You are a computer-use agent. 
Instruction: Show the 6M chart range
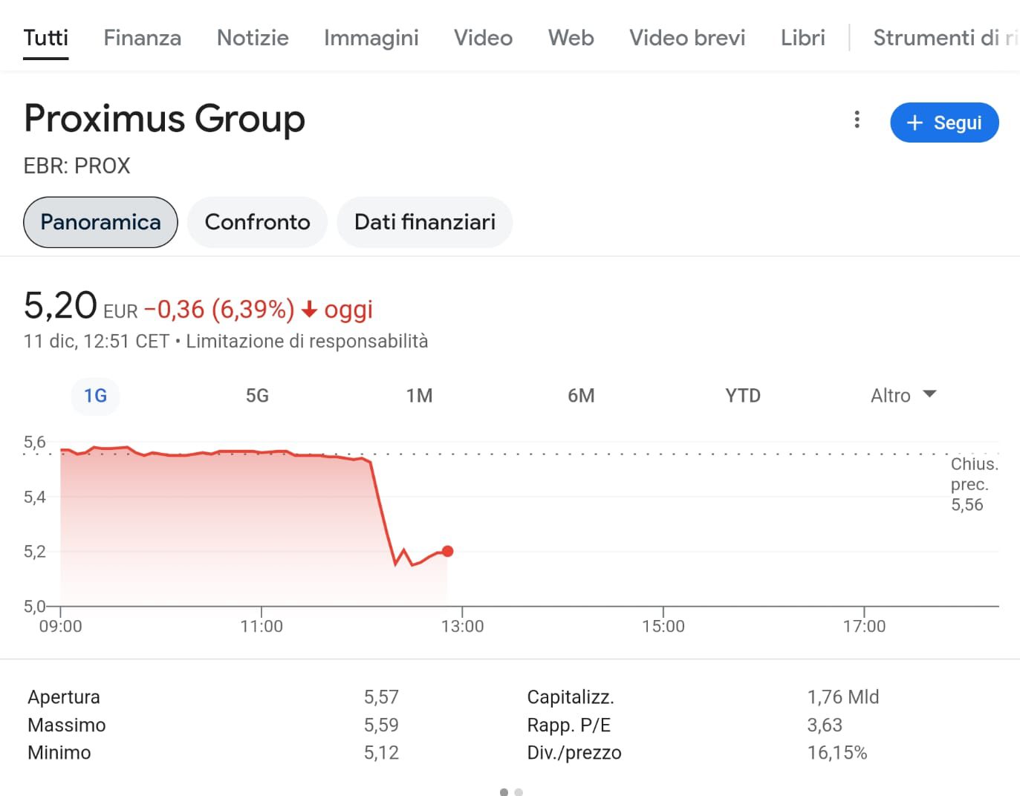(x=581, y=395)
